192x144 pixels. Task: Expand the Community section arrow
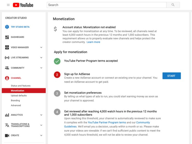[x=41, y=68]
